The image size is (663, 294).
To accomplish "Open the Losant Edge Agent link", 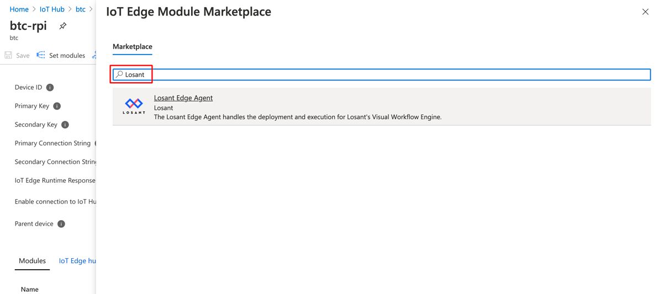I will click(183, 98).
